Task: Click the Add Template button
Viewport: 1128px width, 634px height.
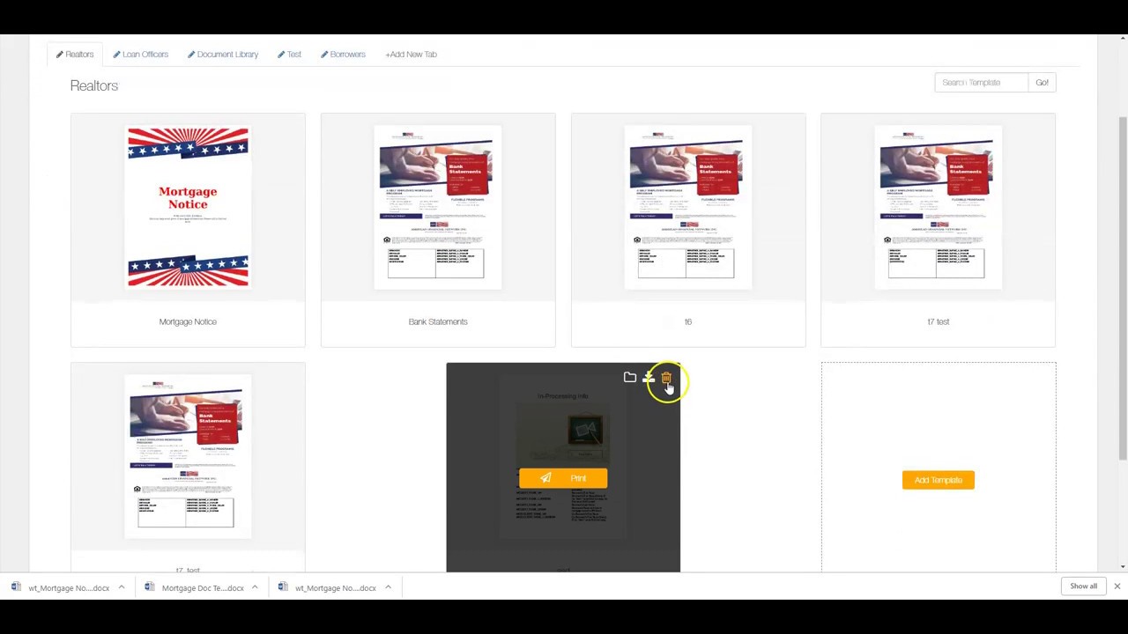Action: point(938,480)
